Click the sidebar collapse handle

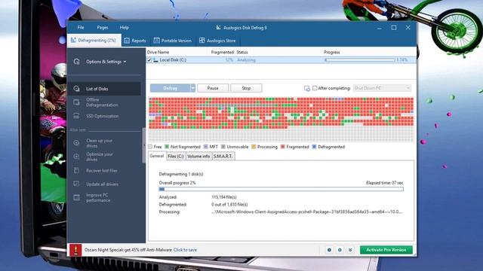(x=143, y=145)
